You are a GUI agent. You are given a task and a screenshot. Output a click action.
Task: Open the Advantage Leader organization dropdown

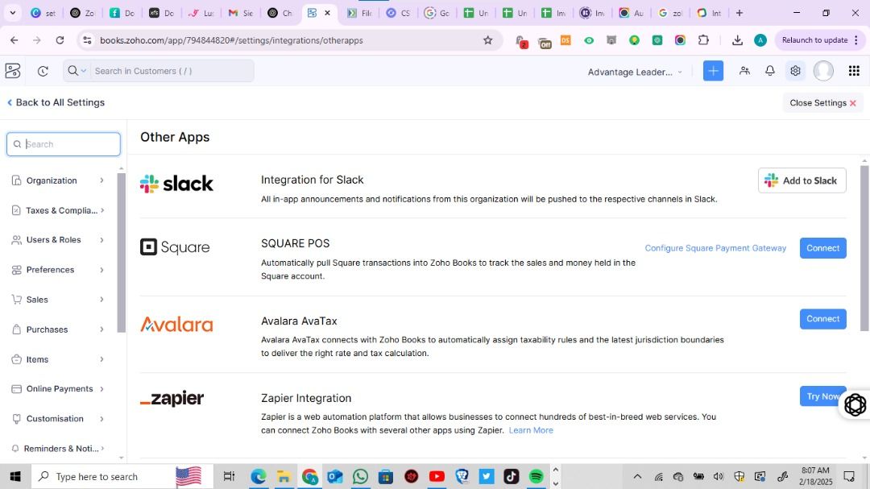pyautogui.click(x=635, y=72)
